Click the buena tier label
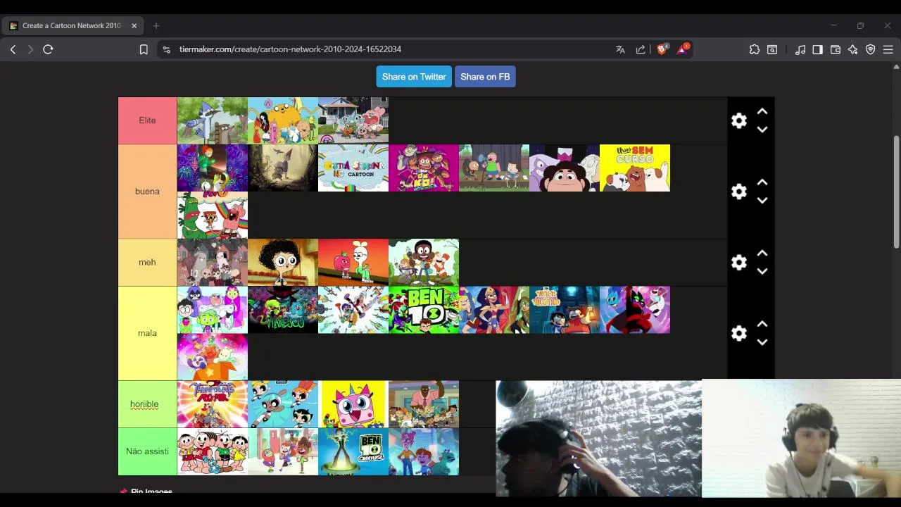The height and width of the screenshot is (507, 901). tap(147, 192)
